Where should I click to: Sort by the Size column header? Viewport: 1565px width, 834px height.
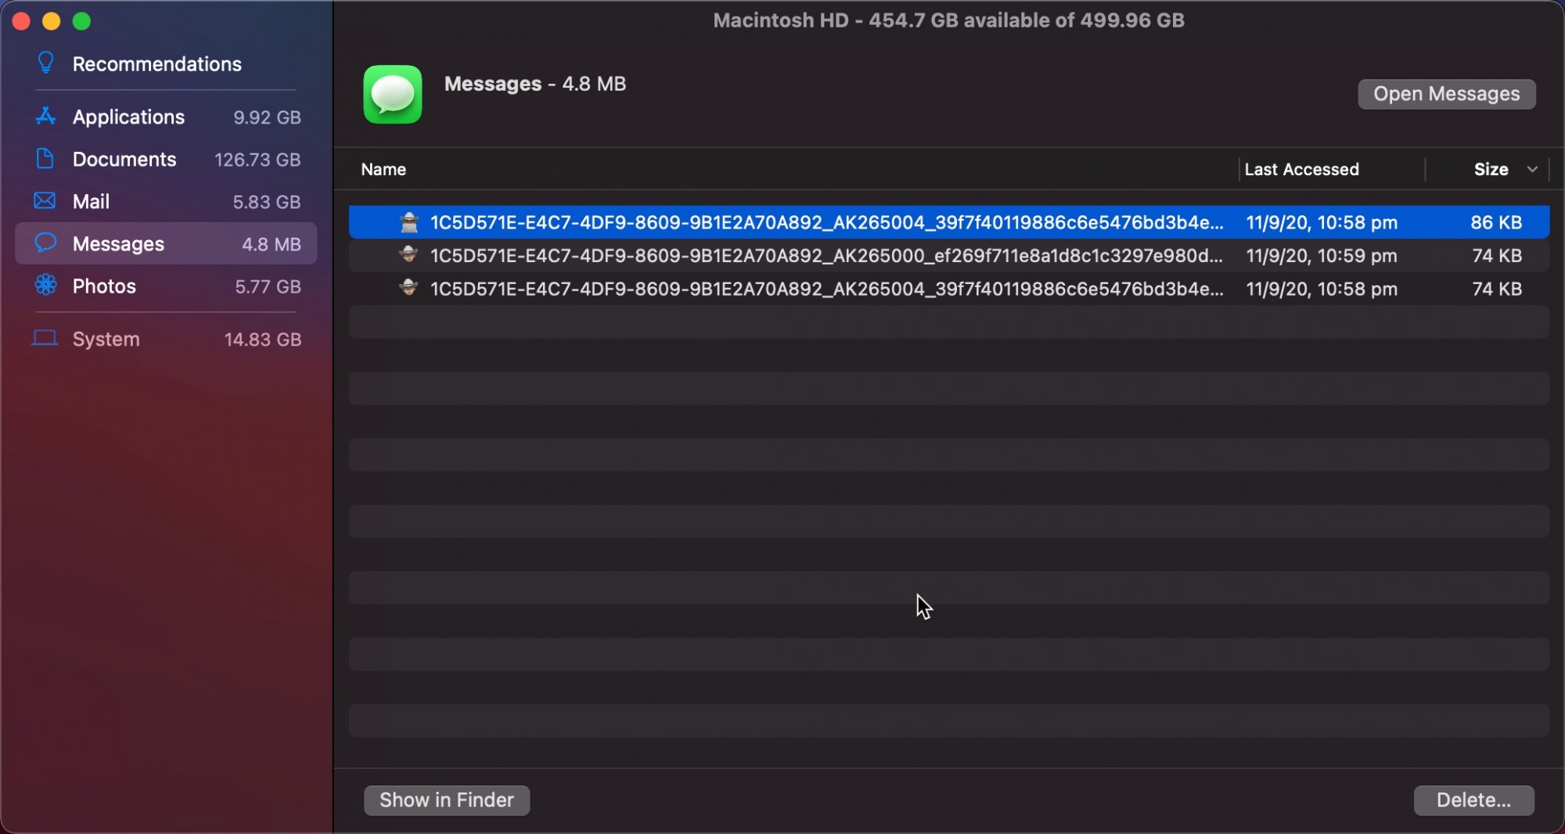tap(1491, 169)
